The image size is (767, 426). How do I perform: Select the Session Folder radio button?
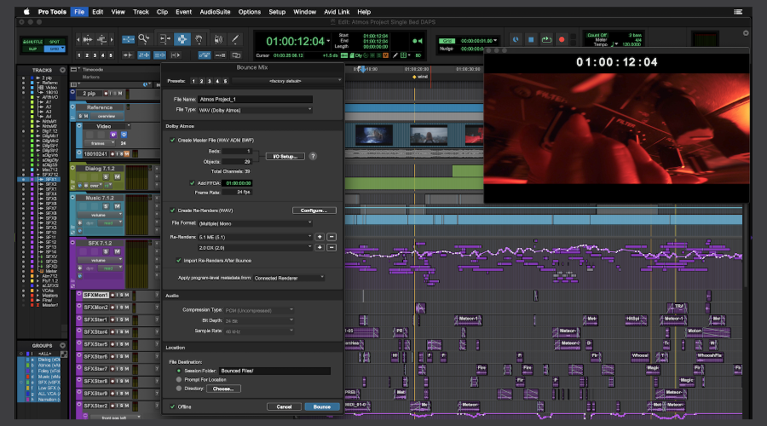tap(179, 371)
